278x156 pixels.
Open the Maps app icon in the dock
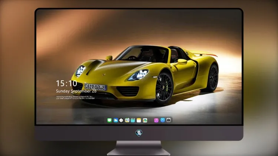point(127,120)
